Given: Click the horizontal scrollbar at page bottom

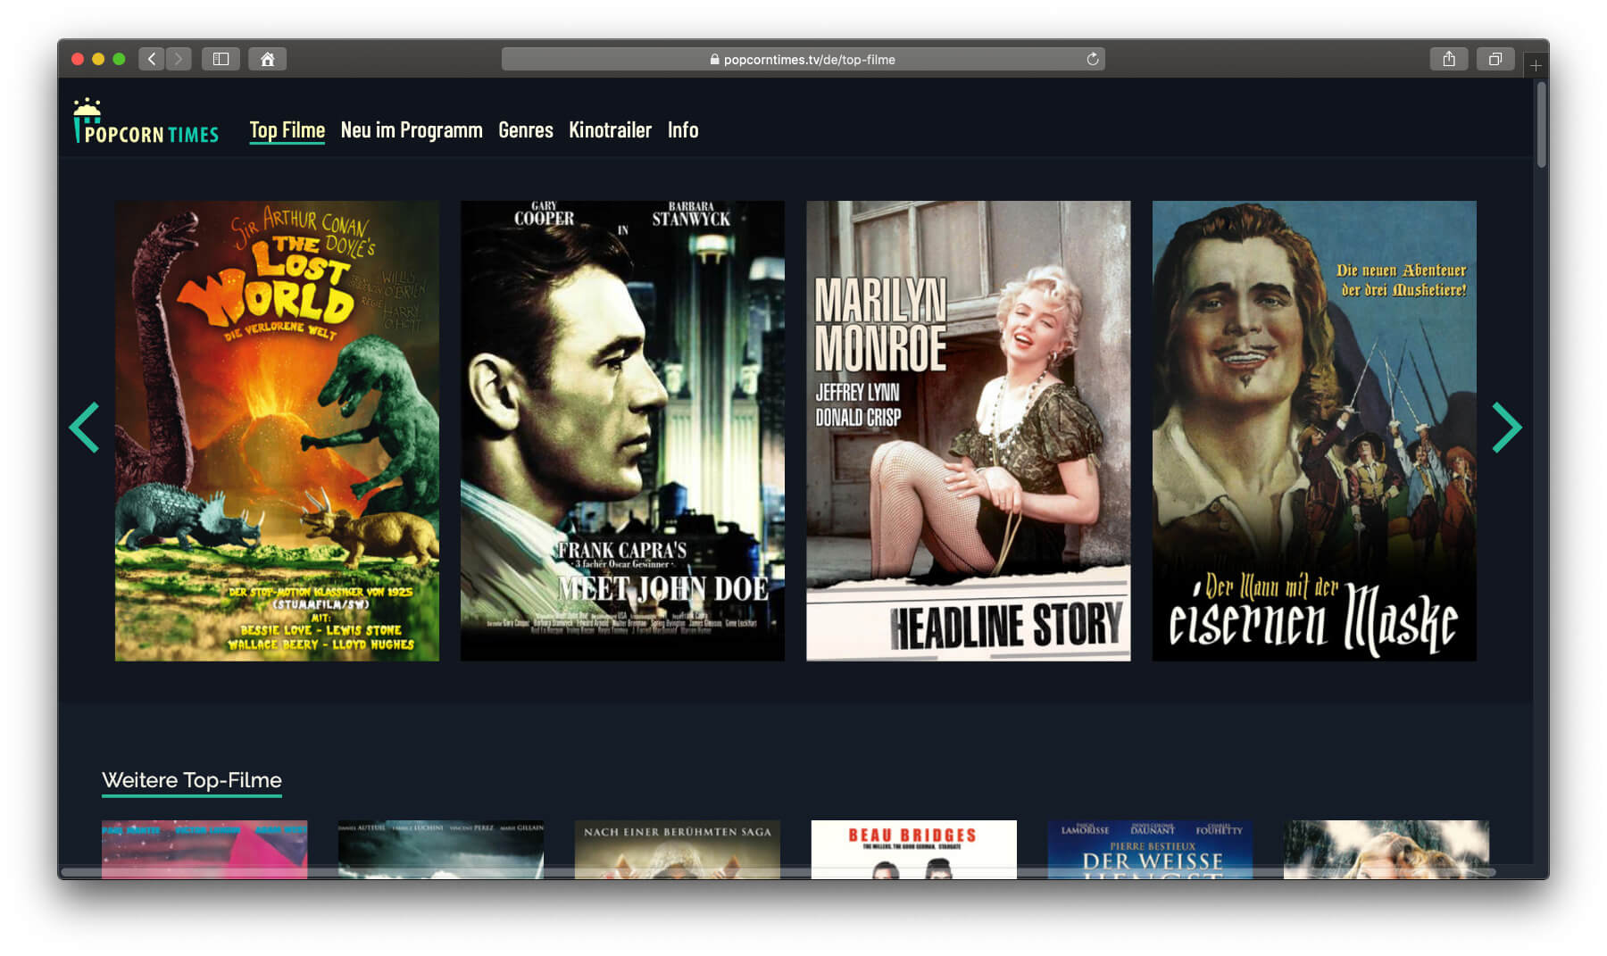Looking at the screenshot, I should click(x=777, y=872).
